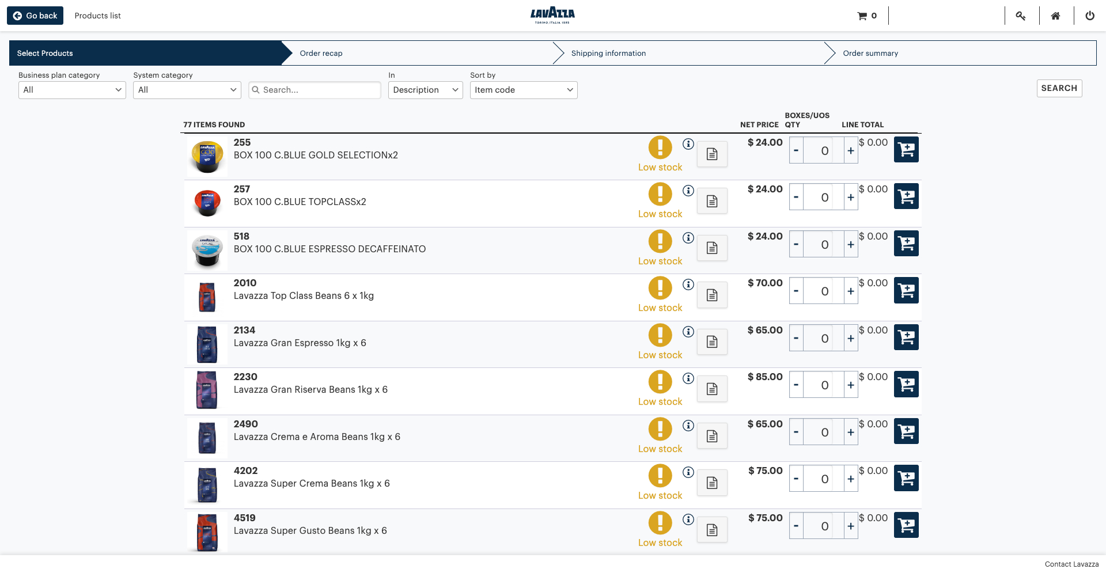Click the Lavazza logo

point(552,15)
